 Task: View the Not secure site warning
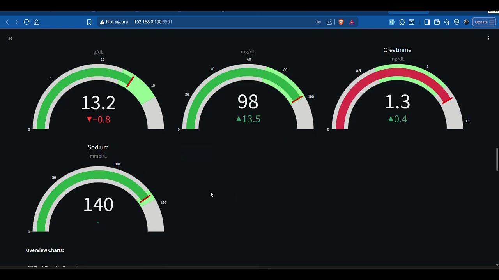(x=114, y=22)
